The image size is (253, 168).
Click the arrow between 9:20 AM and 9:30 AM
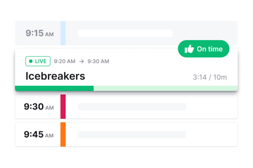pyautogui.click(x=81, y=61)
